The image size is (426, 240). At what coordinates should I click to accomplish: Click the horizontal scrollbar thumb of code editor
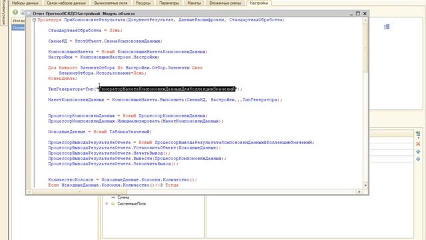click(x=80, y=192)
